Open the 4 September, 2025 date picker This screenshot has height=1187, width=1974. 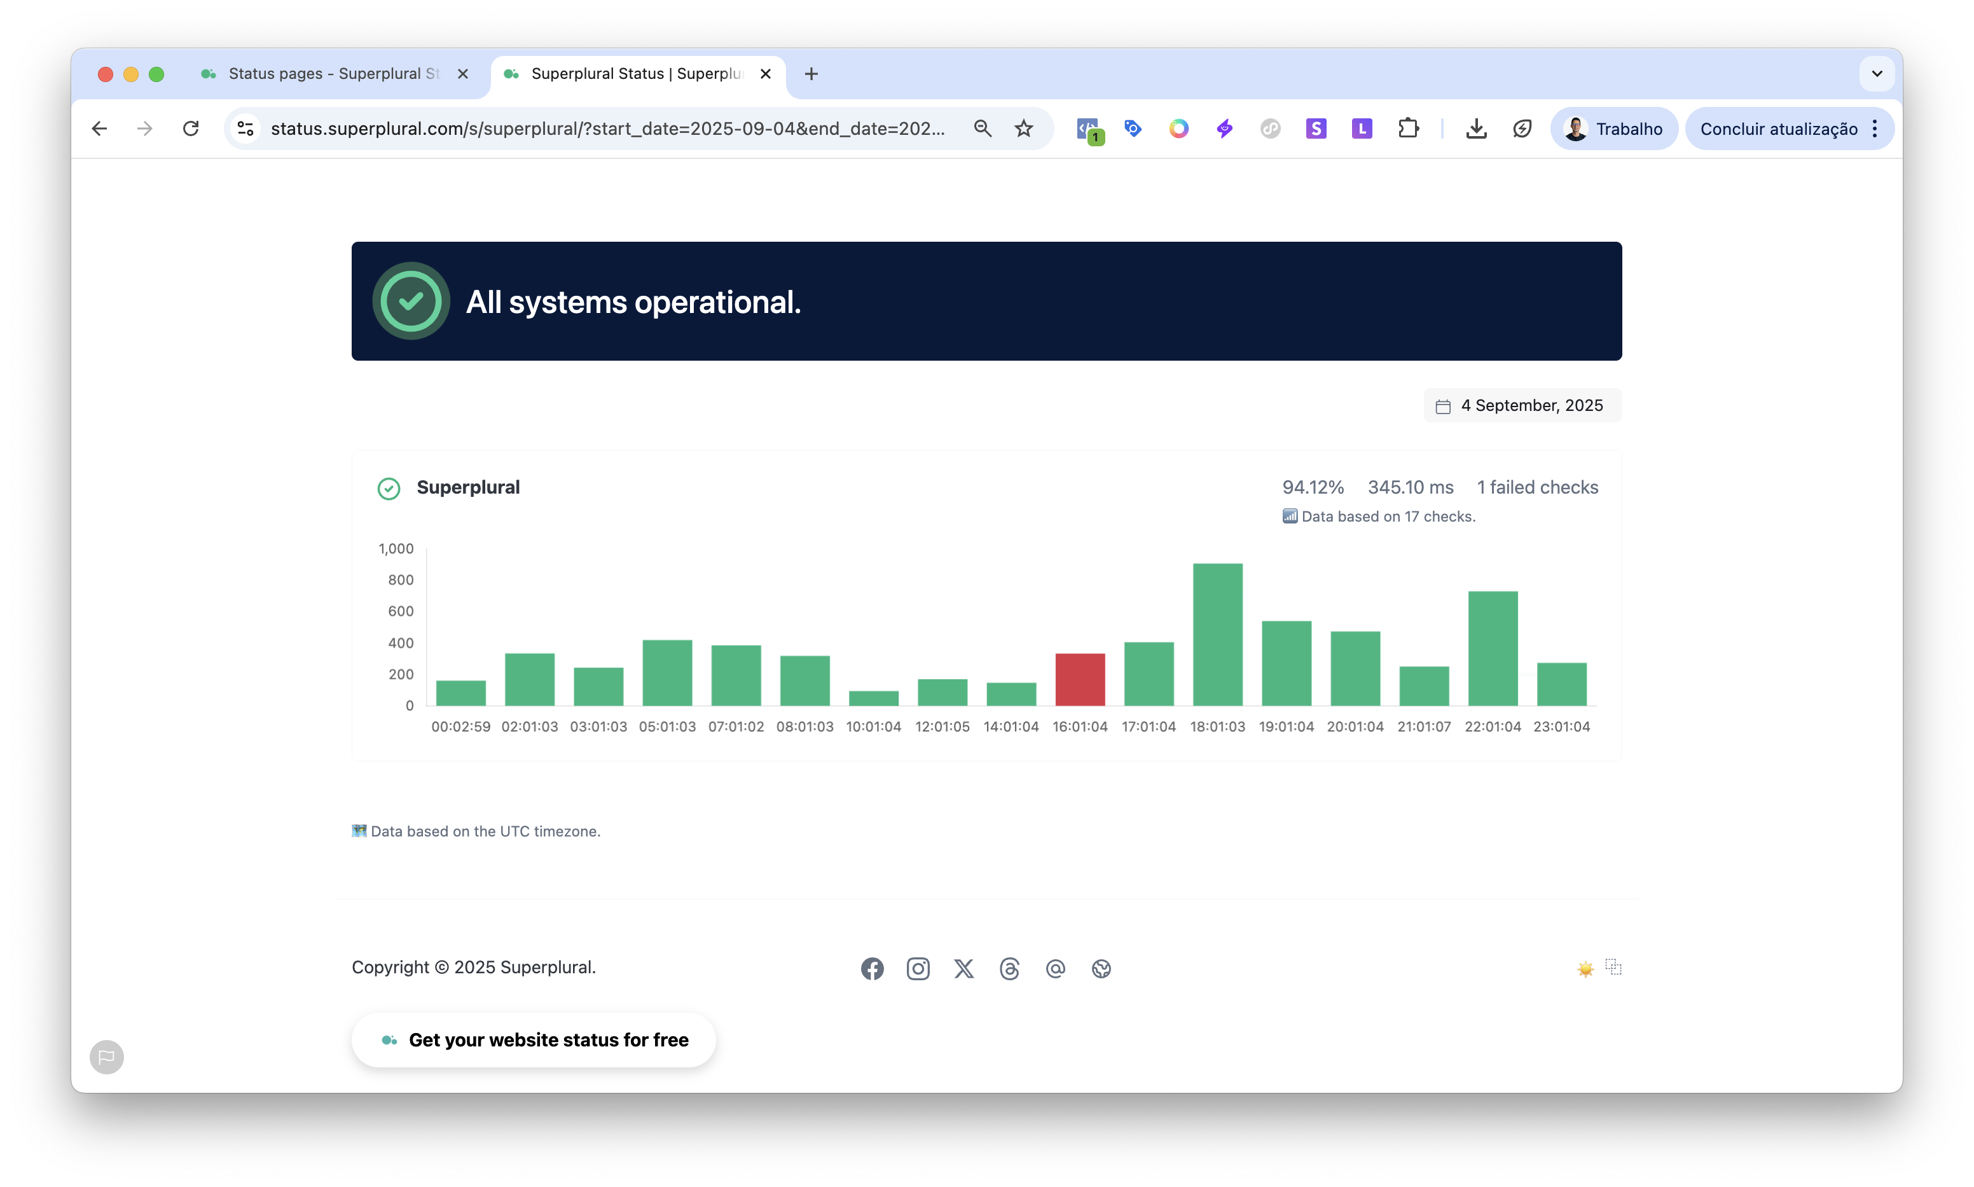[x=1522, y=406]
